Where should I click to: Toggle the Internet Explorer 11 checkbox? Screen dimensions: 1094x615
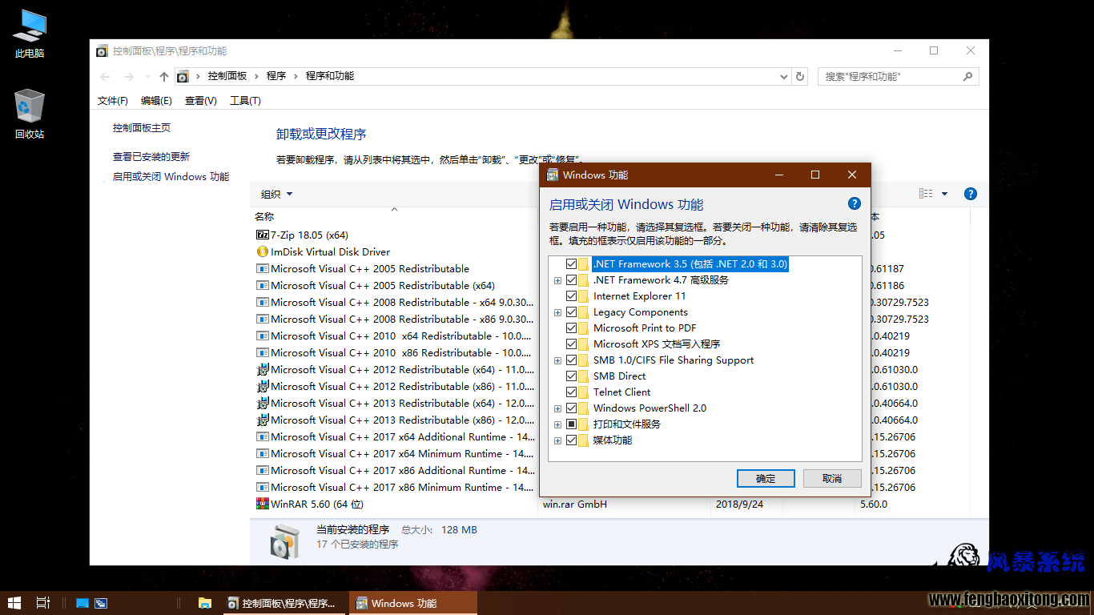coord(571,296)
